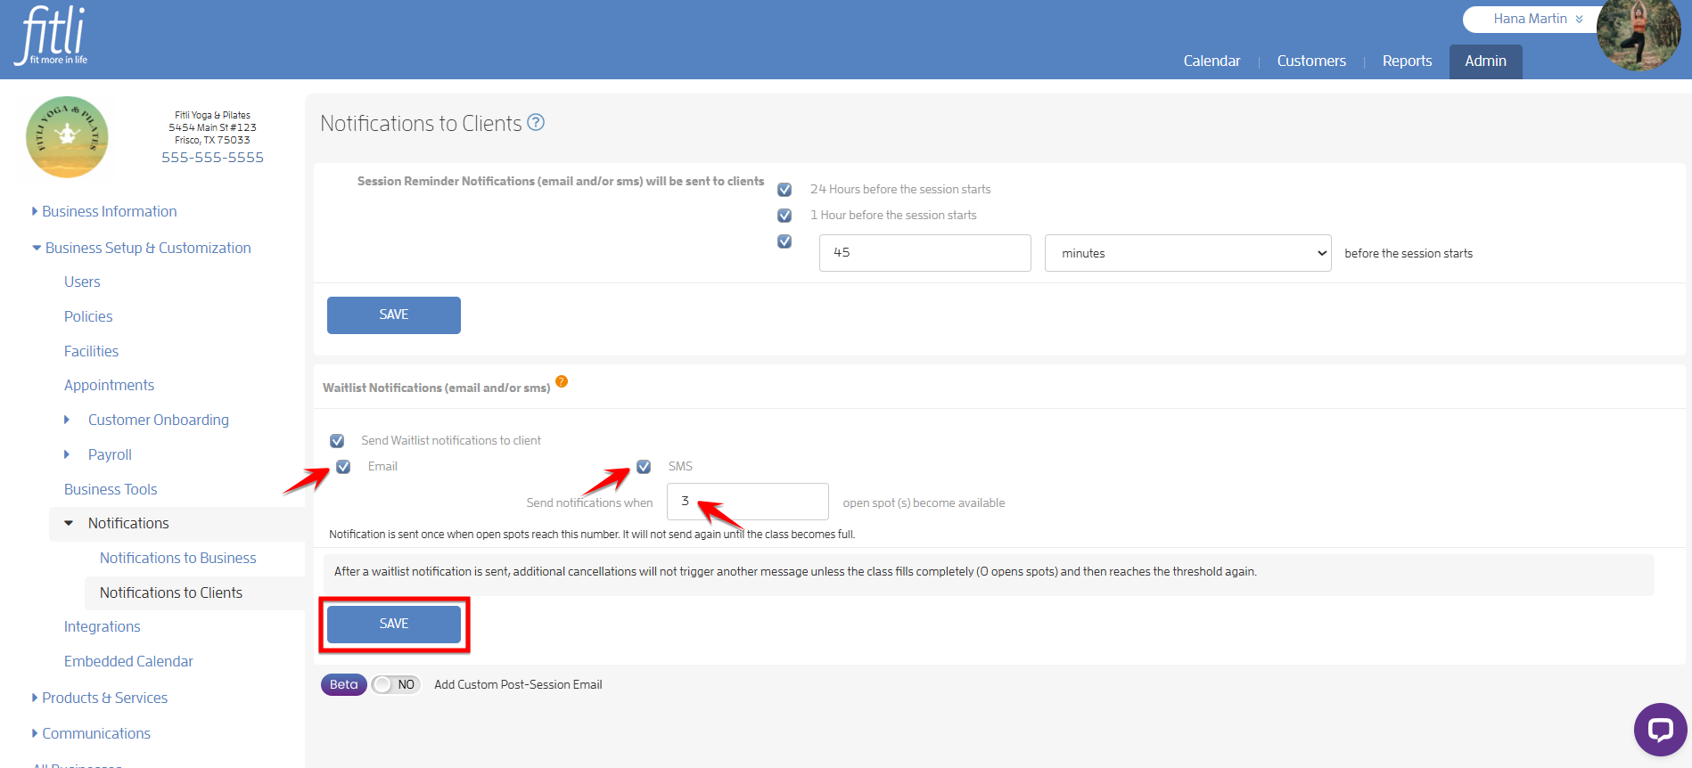Select the Admin tab

(1485, 61)
